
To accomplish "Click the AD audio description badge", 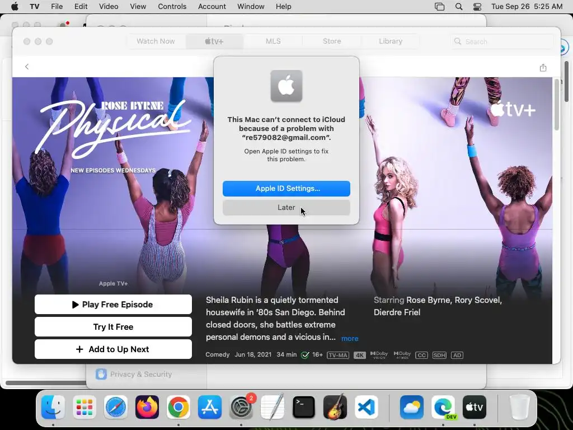I will pyautogui.click(x=457, y=355).
